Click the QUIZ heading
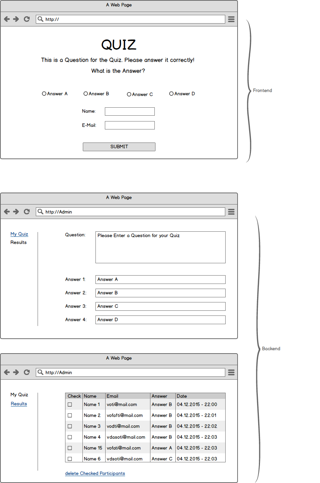This screenshot has width=320, height=483. coord(119,45)
